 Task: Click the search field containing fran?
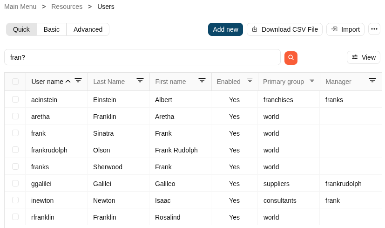142,57
